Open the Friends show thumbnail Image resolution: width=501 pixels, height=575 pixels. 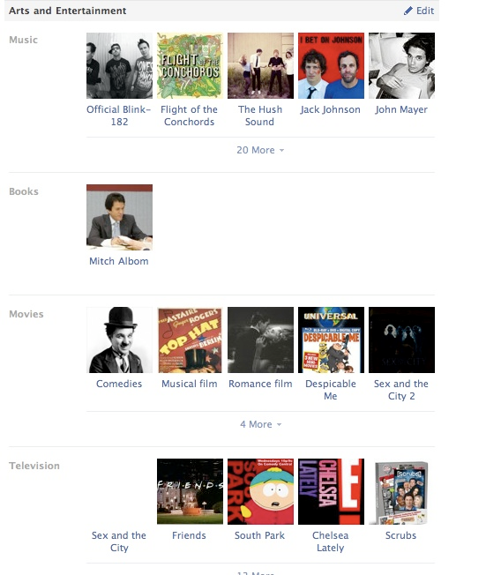click(190, 491)
